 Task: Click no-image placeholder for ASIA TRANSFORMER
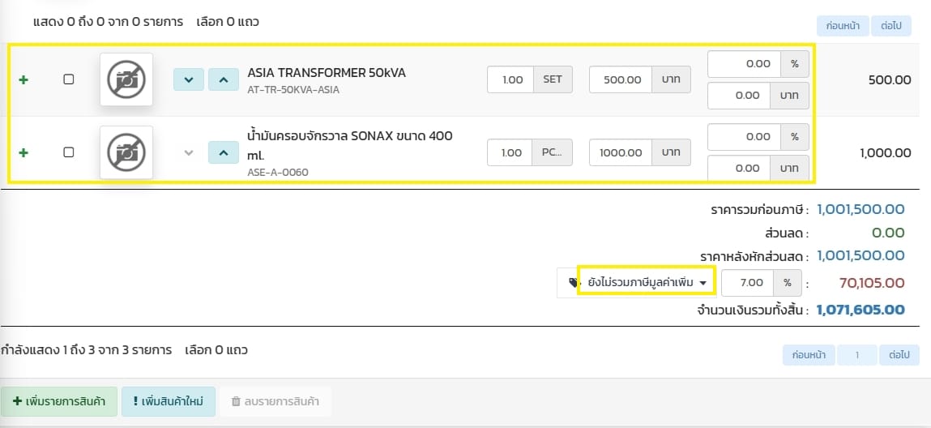point(126,79)
